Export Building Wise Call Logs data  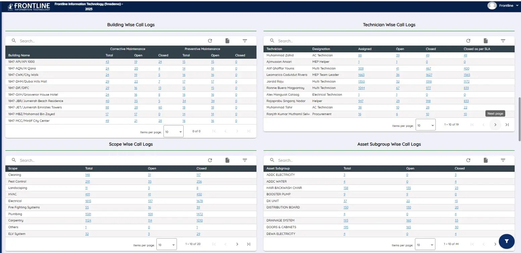227,41
